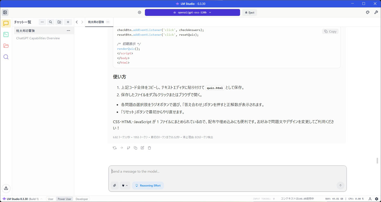Open the openai/gpt-oss-120b model dropdown
Screen dimensions: 381x202
[x=192, y=12]
